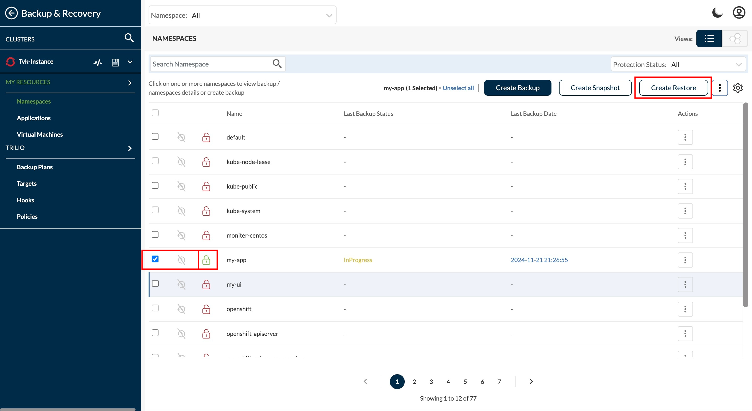The height and width of the screenshot is (411, 752).
Task: Switch to Virtual Machines in the sidebar
Action: [x=39, y=134]
